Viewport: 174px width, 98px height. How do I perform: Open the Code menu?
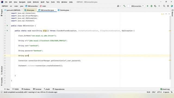tap(29, 2)
